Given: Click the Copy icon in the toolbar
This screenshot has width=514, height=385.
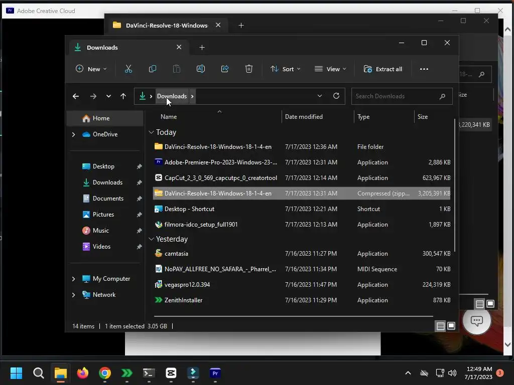Looking at the screenshot, I should [153, 69].
